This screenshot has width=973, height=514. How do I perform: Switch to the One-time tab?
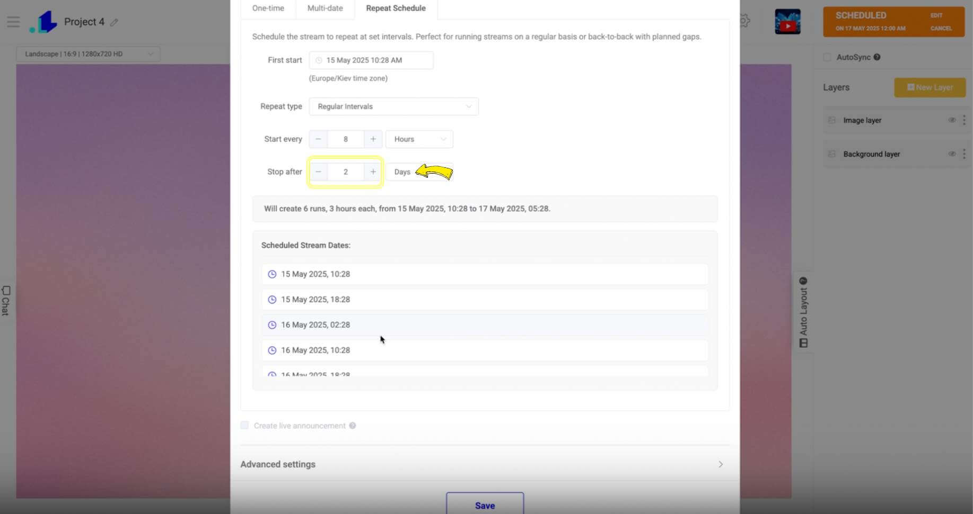pos(268,8)
